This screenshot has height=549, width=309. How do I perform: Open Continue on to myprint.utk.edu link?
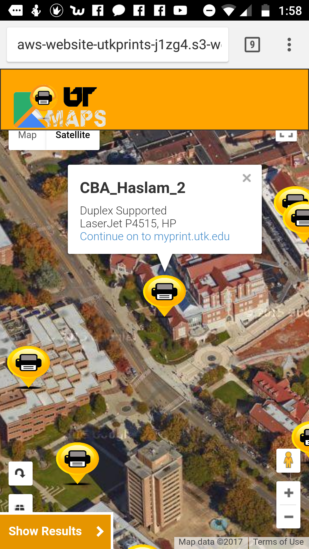coord(154,236)
